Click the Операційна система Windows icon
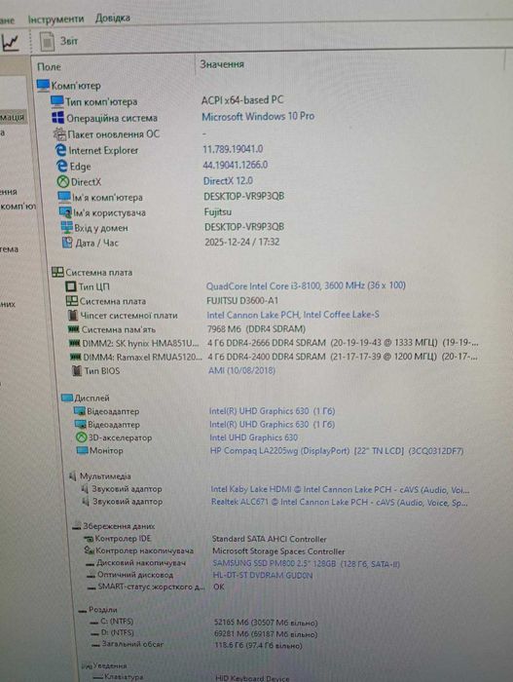513x682 pixels. click(x=57, y=118)
